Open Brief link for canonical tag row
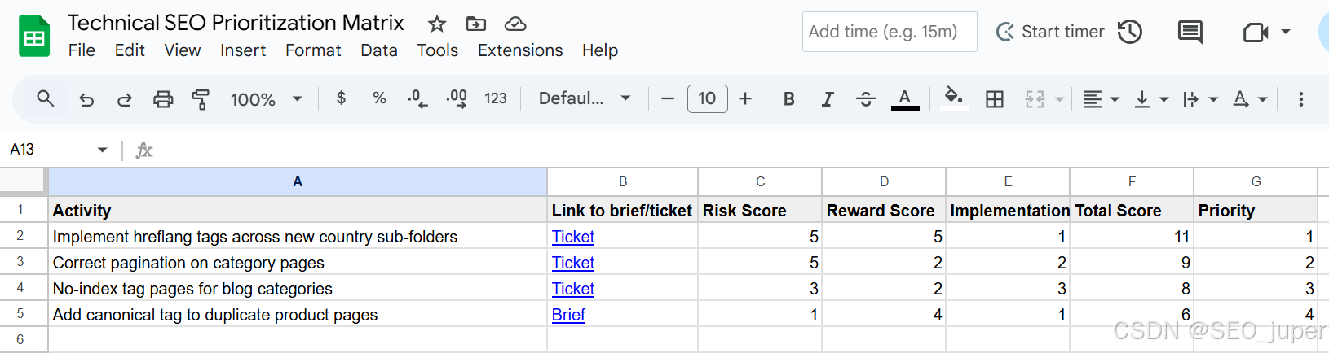Screen dimensions: 1329x353 pos(568,315)
